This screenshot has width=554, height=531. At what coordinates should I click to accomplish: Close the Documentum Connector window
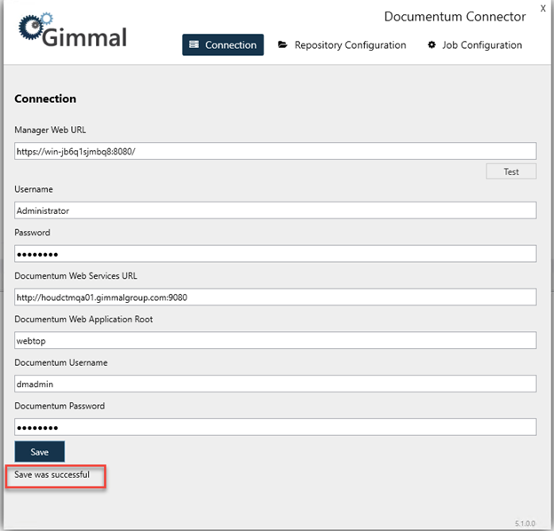point(542,9)
